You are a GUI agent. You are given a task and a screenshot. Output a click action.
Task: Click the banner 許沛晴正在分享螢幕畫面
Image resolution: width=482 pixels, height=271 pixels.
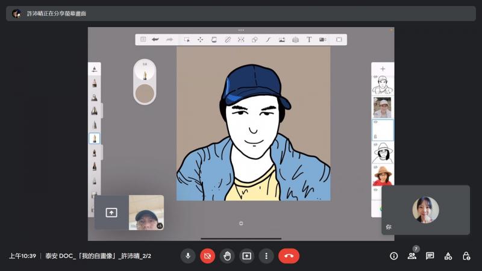coord(56,13)
